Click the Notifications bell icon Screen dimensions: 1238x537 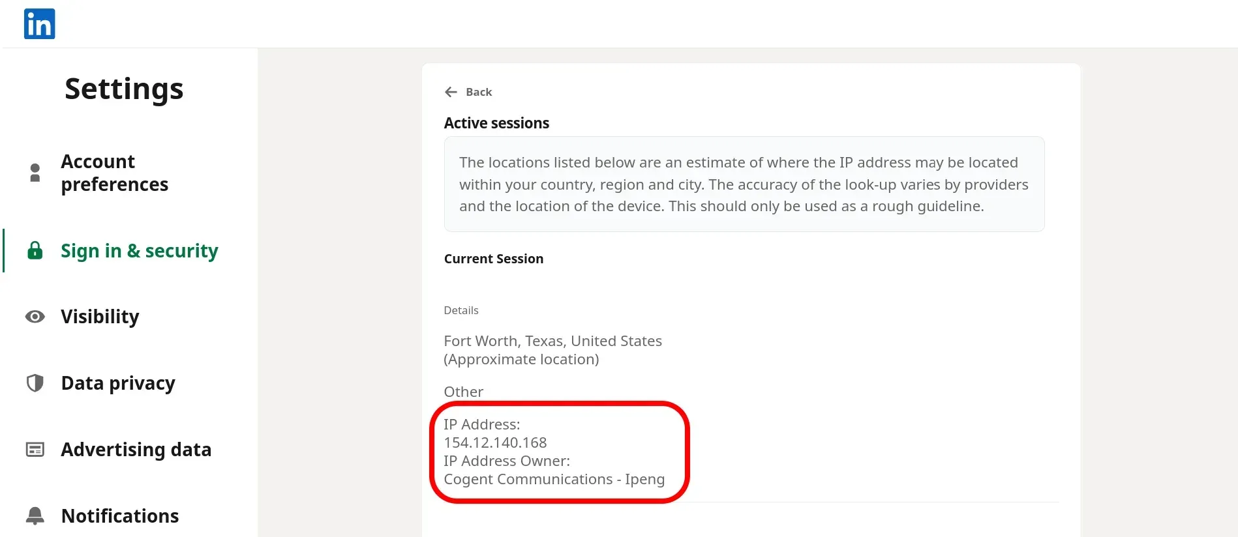coord(35,516)
